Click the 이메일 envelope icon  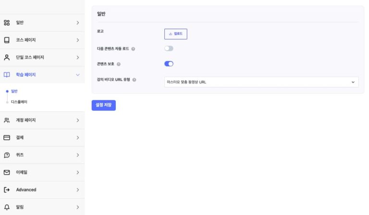pyautogui.click(x=7, y=172)
